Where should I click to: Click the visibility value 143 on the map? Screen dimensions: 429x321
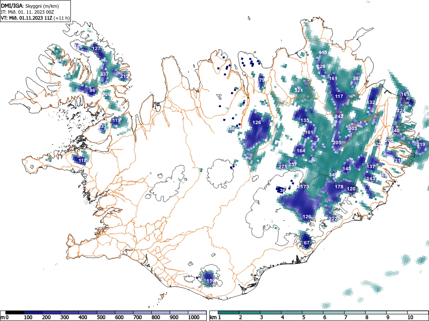click(x=371, y=178)
